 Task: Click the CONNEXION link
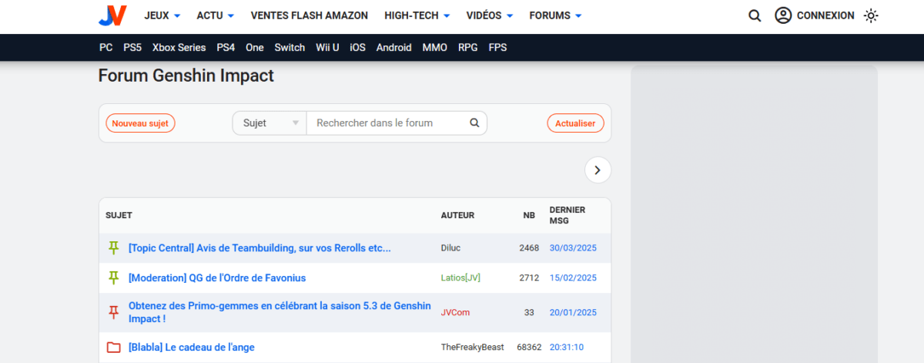pos(825,15)
